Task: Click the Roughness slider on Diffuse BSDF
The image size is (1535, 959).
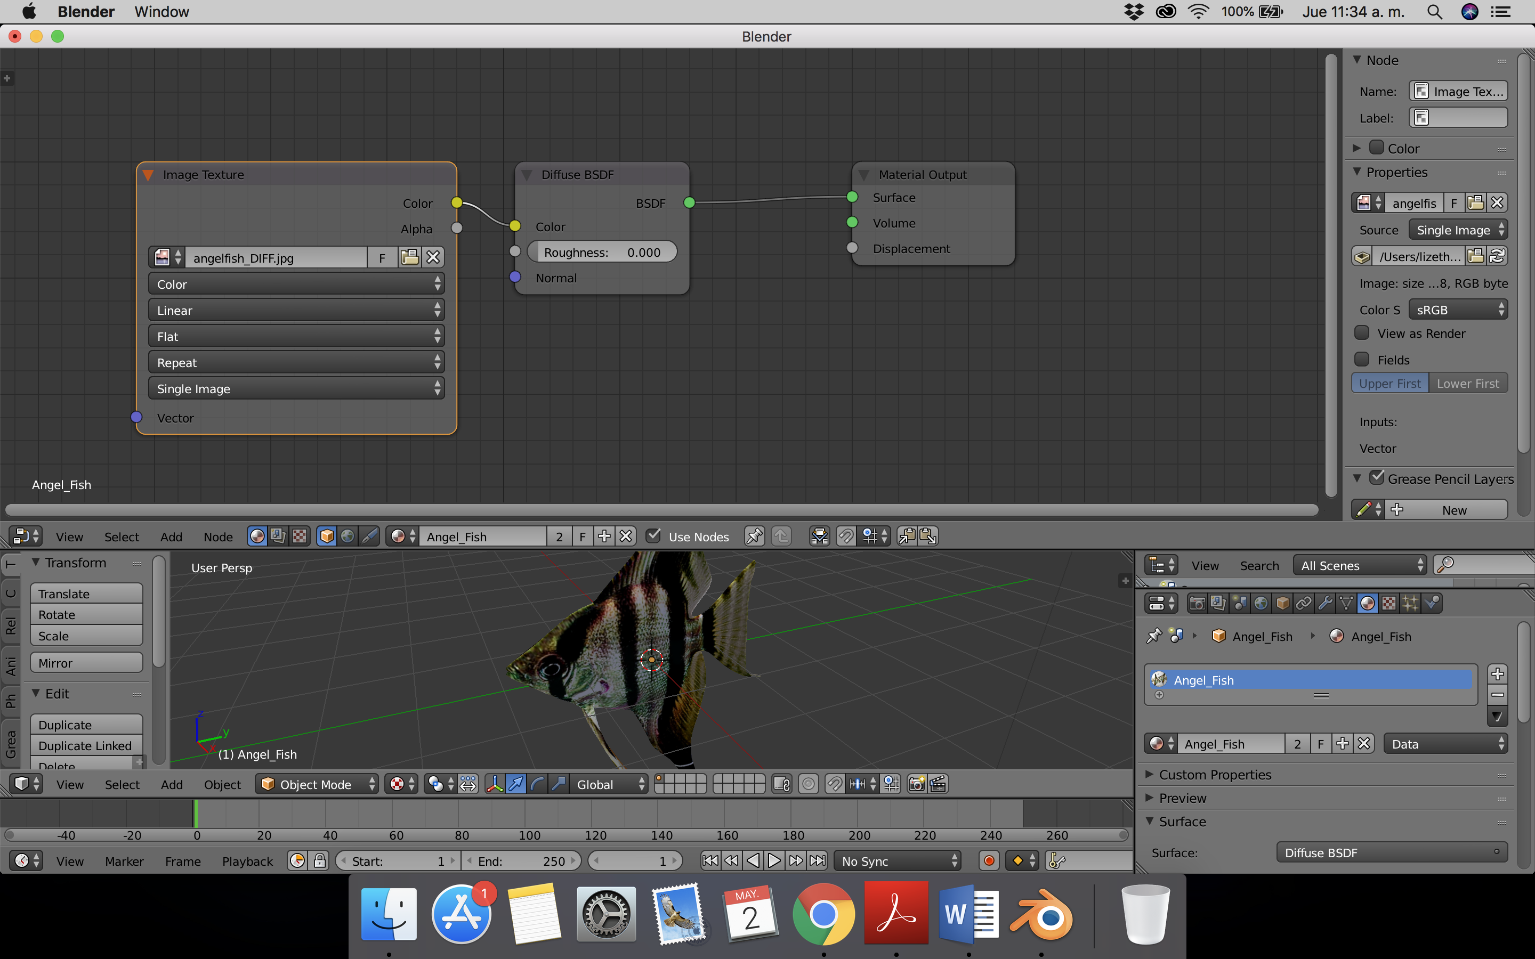Action: 601,253
